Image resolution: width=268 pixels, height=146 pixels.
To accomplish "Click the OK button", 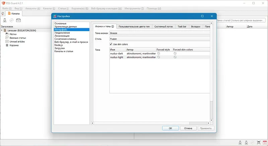I will 171,128.
